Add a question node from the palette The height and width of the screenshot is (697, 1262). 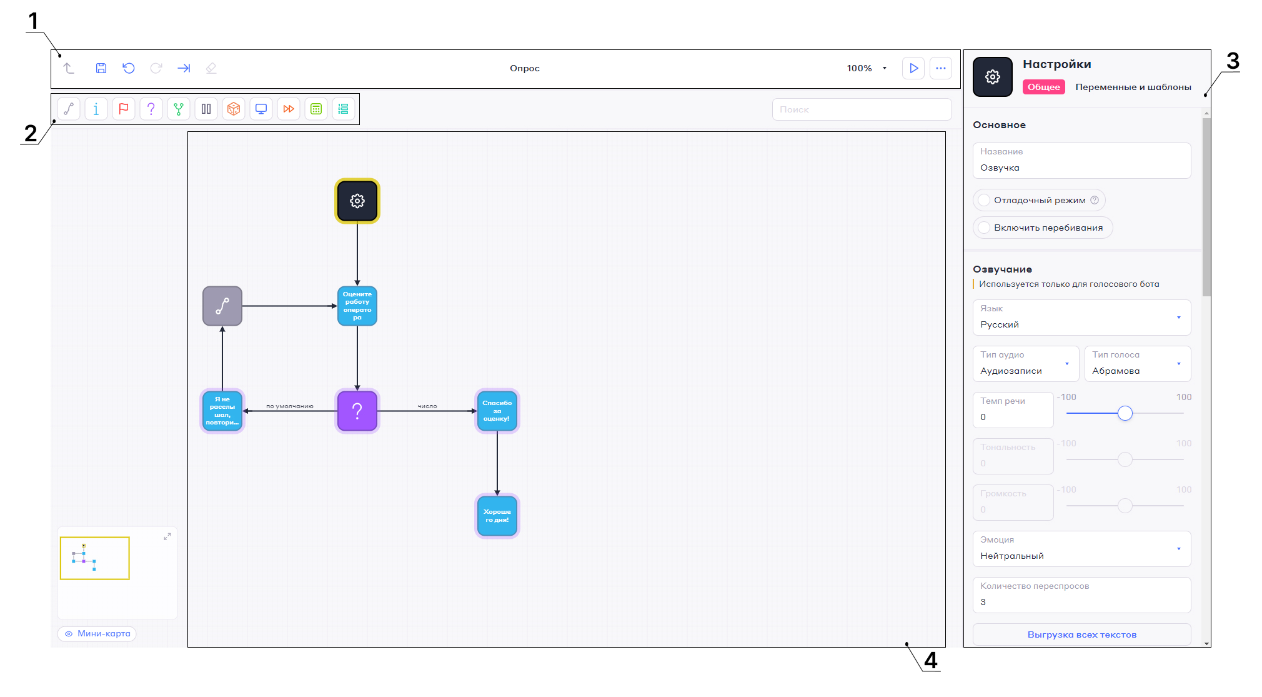pyautogui.click(x=151, y=109)
